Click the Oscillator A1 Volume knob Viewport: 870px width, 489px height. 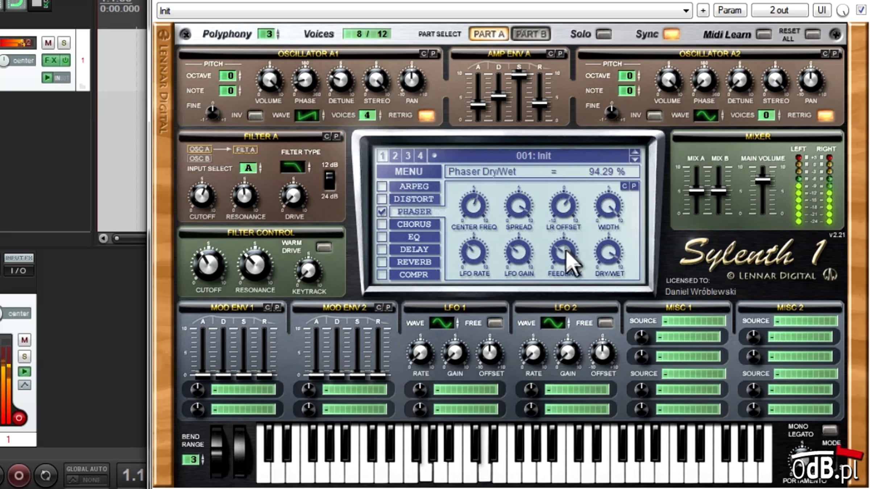(x=269, y=80)
